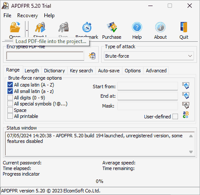
Task: Switch to the Advanced tab
Action: [x=156, y=71]
